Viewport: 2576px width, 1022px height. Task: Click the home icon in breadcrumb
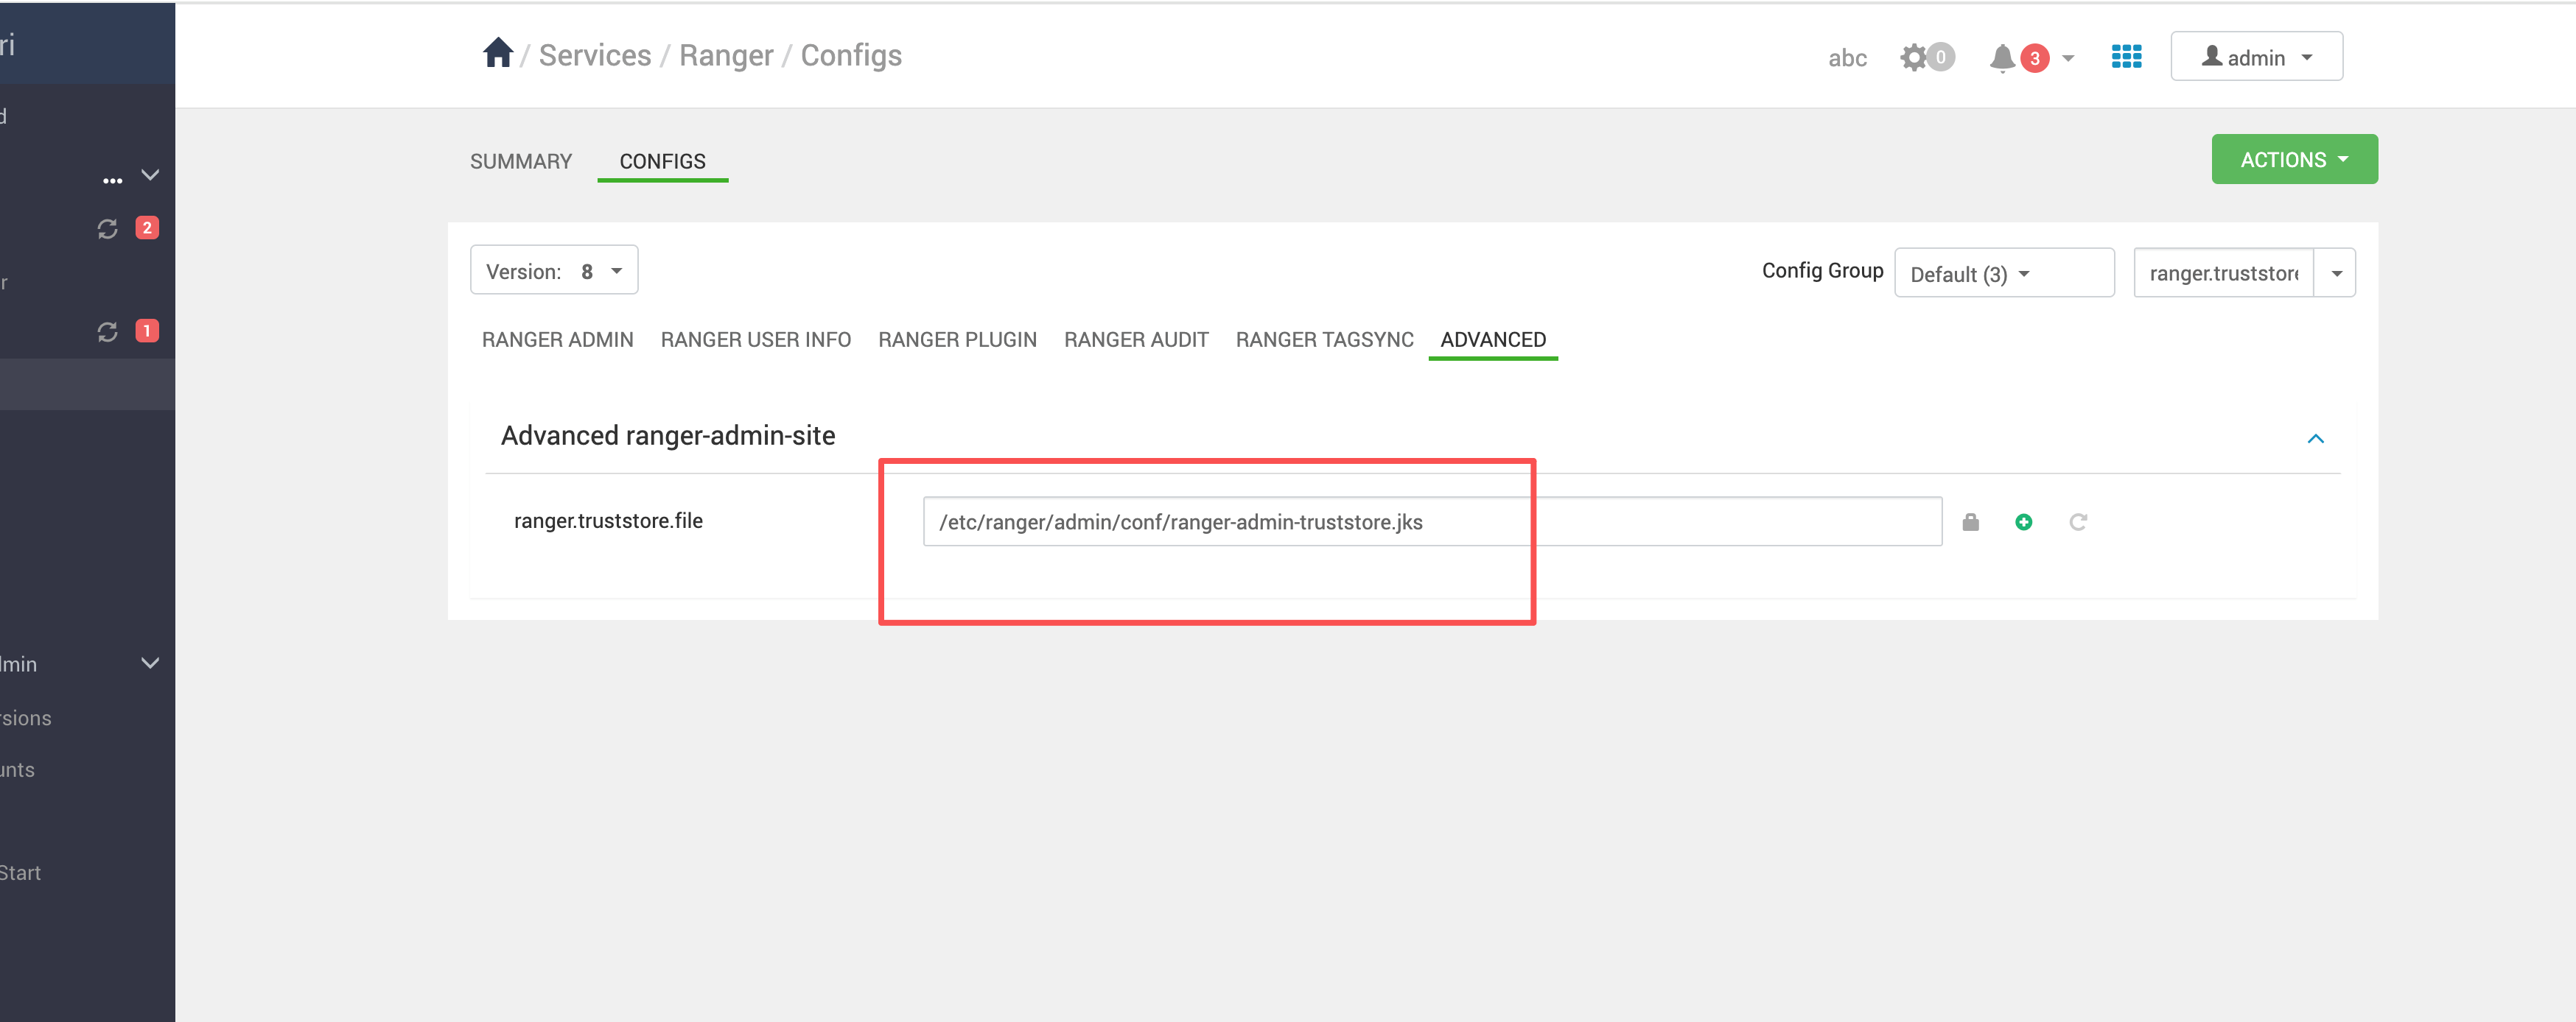pyautogui.click(x=497, y=53)
